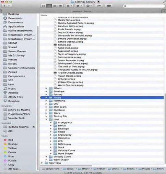Viewport: 166px width, 174px height.
Task: Open Downloads in the sidebar
Action: point(15,18)
